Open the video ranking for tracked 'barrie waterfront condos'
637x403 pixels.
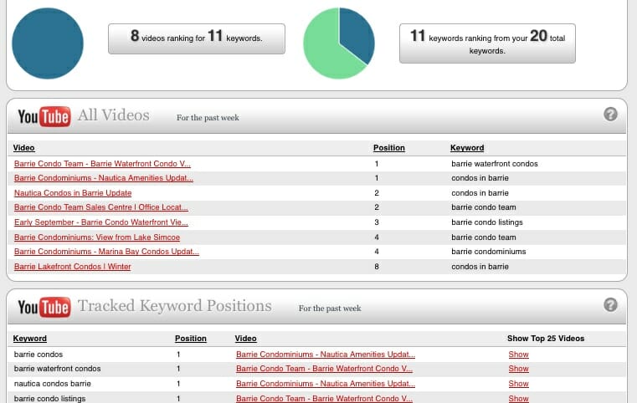tap(324, 369)
